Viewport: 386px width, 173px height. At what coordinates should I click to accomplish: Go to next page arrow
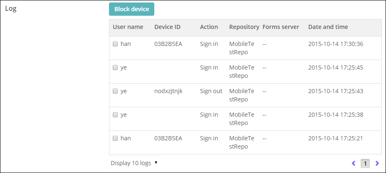[377, 163]
